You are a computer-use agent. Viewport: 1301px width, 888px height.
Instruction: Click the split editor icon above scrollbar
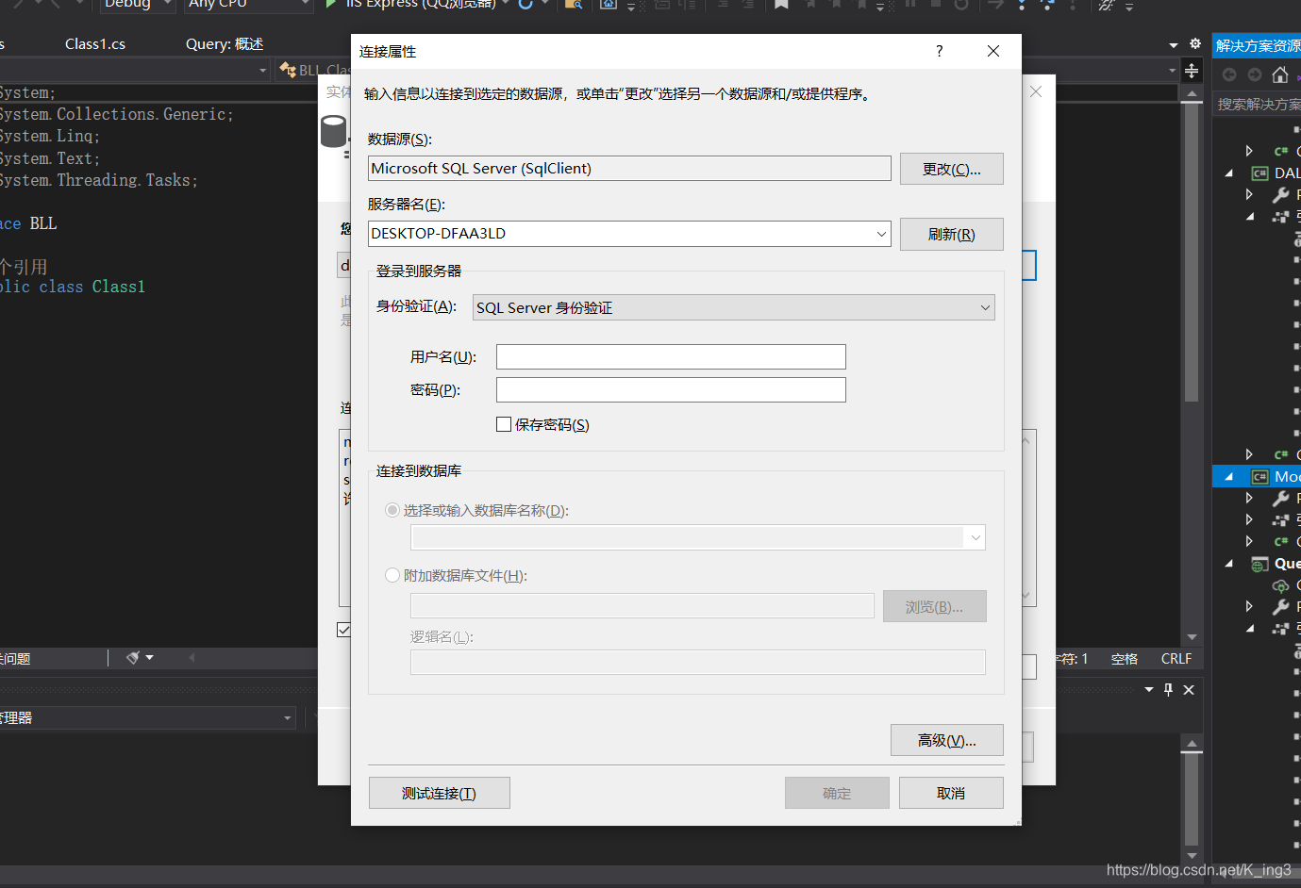click(x=1192, y=71)
